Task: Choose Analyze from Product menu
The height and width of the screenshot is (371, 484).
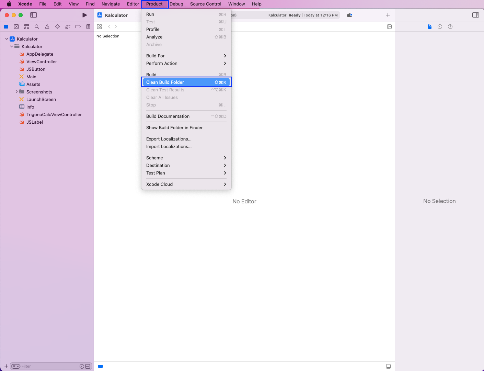Action: (186, 37)
